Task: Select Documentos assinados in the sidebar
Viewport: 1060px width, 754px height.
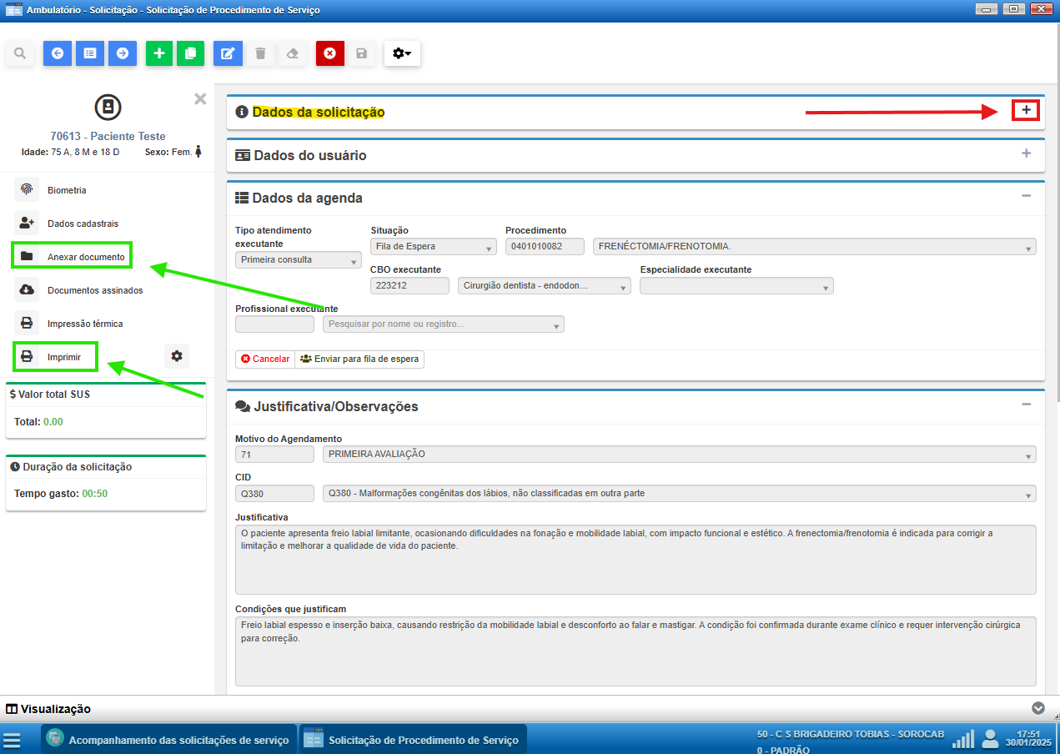Action: (94, 290)
